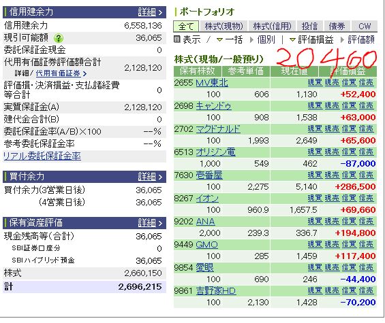Screen dimensions: 385x323
Task: Open 詳細 link in 保有資産評価 header
Action: click(x=150, y=223)
